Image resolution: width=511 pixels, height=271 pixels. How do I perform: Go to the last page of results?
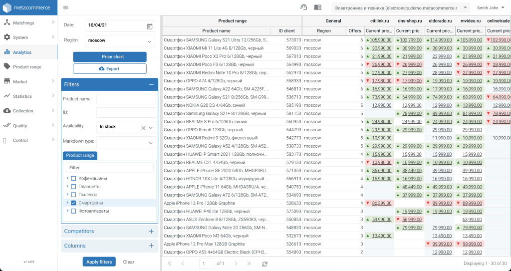click(x=250, y=264)
